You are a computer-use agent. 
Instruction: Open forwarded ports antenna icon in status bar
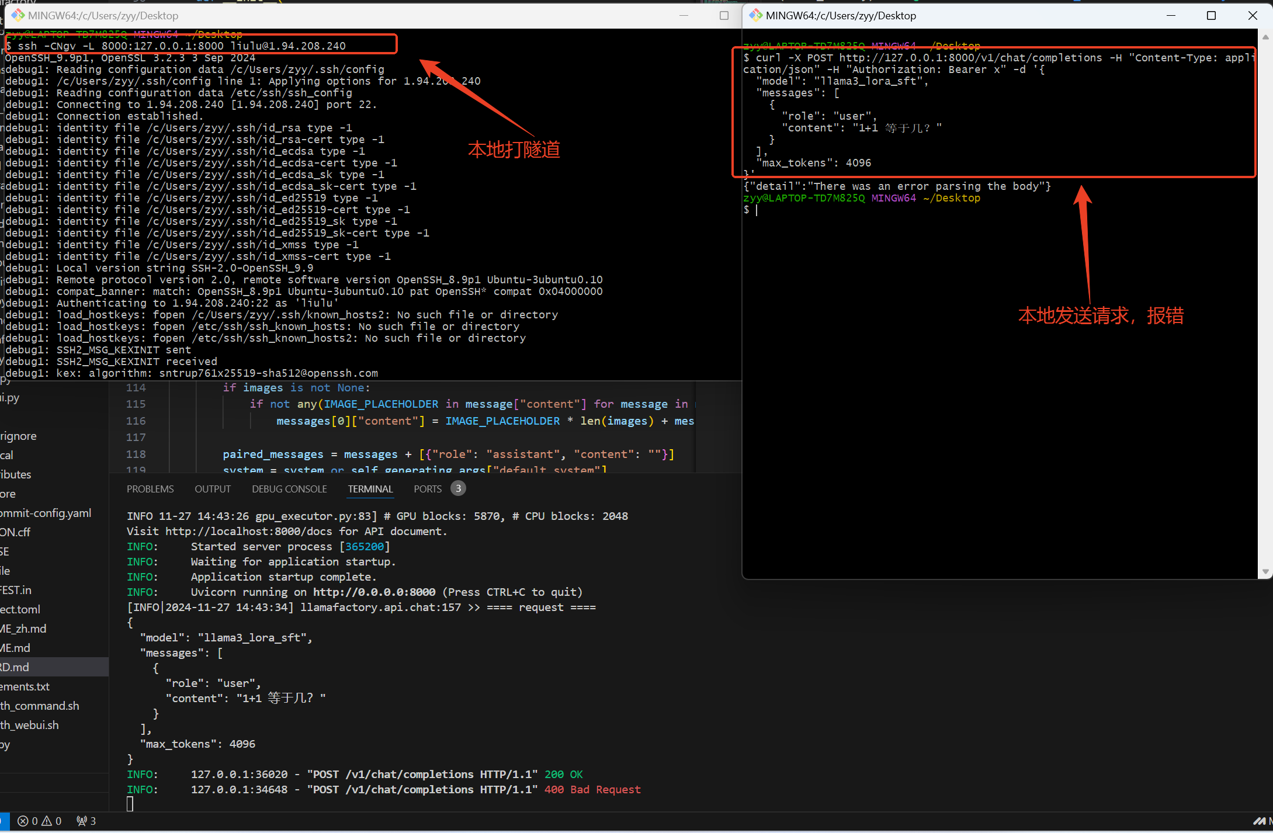click(82, 821)
